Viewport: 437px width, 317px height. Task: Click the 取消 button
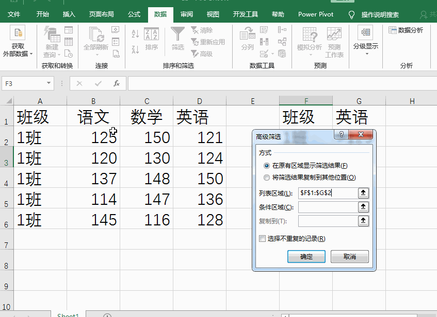350,256
